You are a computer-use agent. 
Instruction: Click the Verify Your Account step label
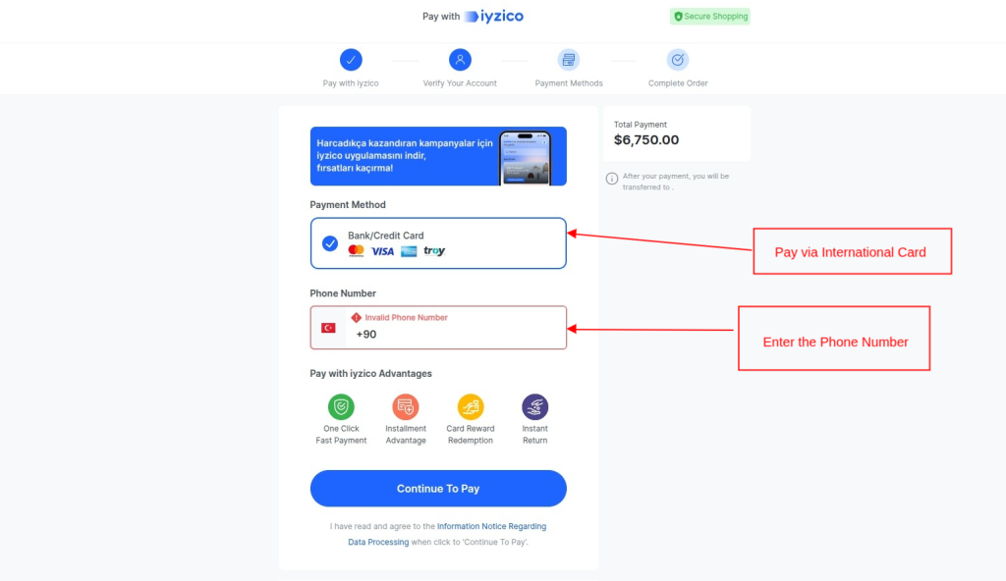(x=460, y=83)
